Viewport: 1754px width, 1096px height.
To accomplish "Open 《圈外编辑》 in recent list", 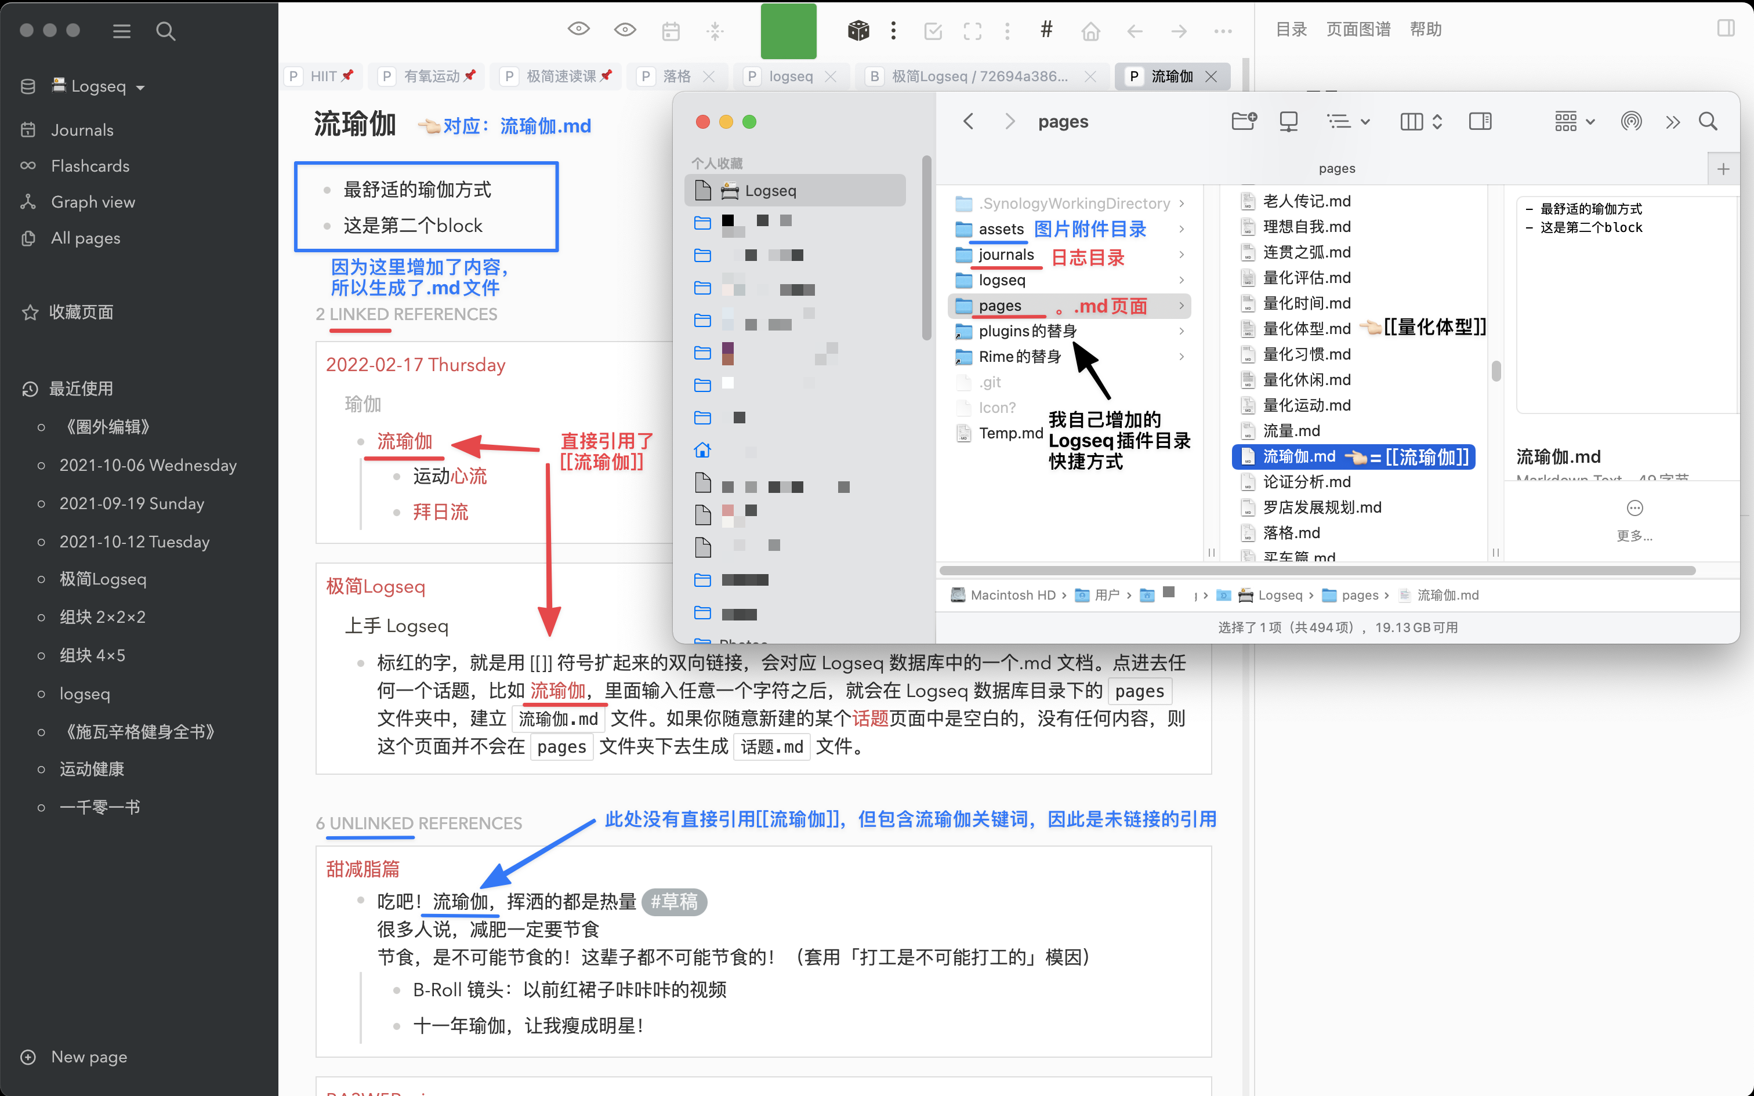I will pos(107,427).
